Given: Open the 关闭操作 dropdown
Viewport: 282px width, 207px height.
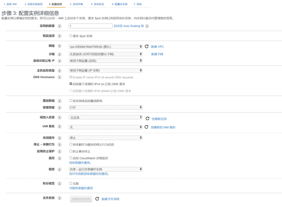Looking at the screenshot, I should [x=105, y=138].
